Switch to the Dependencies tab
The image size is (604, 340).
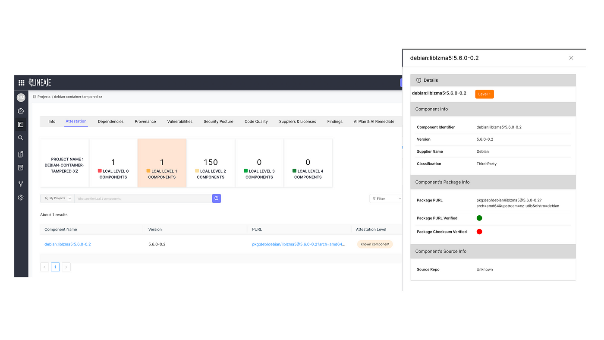[110, 122]
